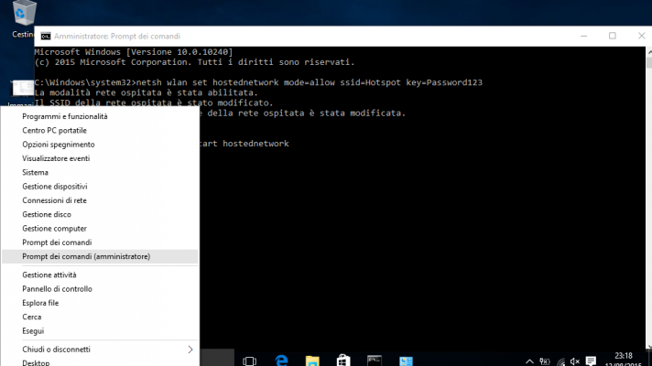Select Sistema in the context menu

coord(100,172)
